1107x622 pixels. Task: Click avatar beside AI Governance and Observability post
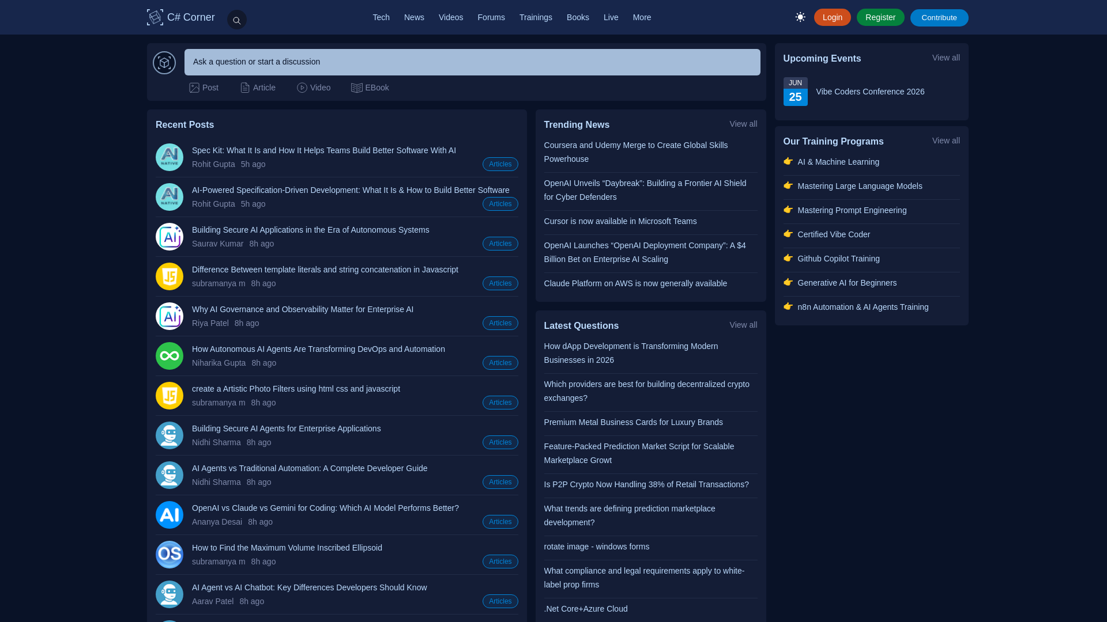pos(170,316)
